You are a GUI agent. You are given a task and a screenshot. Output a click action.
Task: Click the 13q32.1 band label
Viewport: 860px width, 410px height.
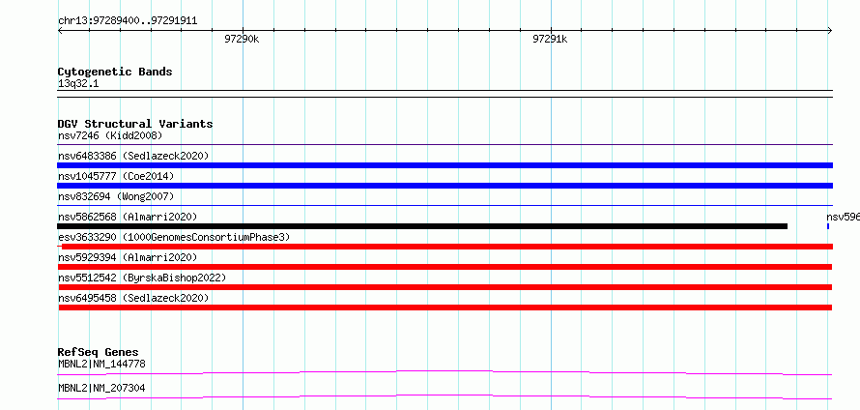[78, 84]
